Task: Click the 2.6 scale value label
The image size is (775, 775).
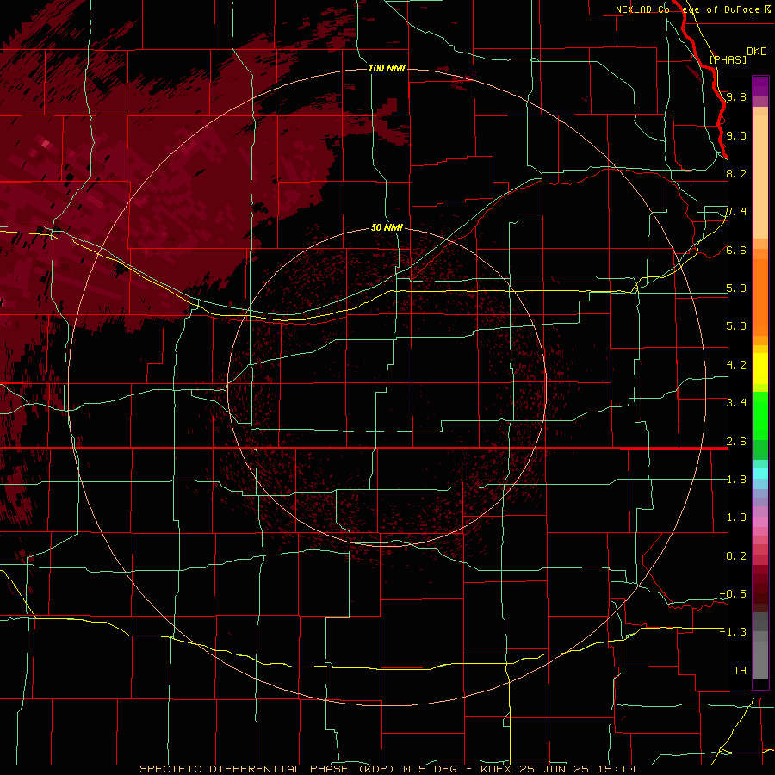Action: tap(736, 442)
